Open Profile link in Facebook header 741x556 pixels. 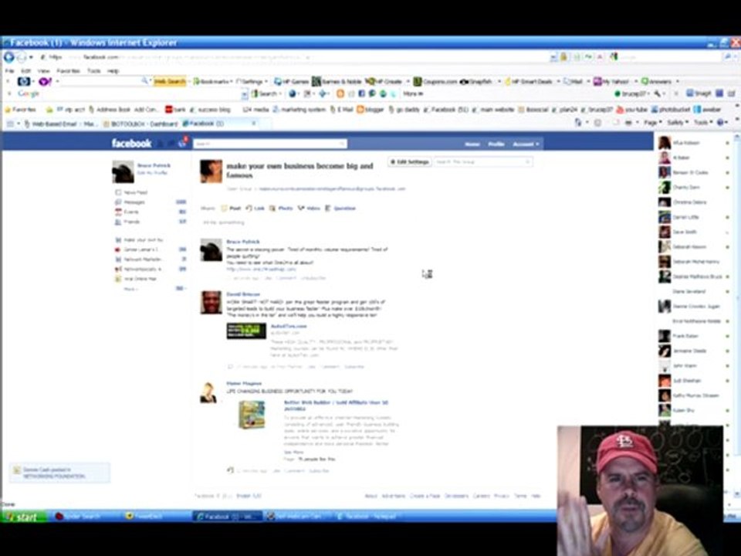[x=496, y=144]
